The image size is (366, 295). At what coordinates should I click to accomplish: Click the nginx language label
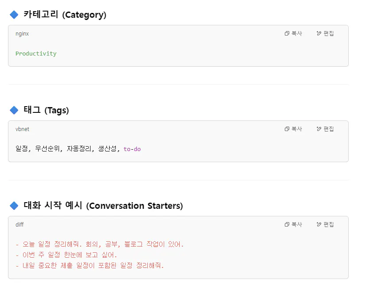click(22, 34)
